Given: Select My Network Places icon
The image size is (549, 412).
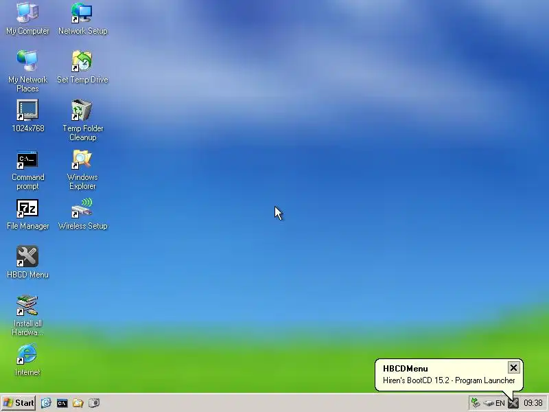Looking at the screenshot, I should [27, 71].
